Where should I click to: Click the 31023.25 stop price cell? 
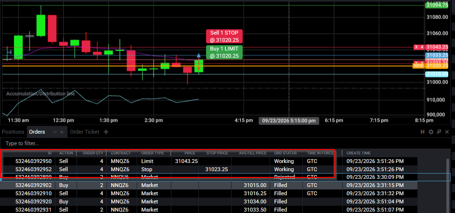tap(217, 169)
